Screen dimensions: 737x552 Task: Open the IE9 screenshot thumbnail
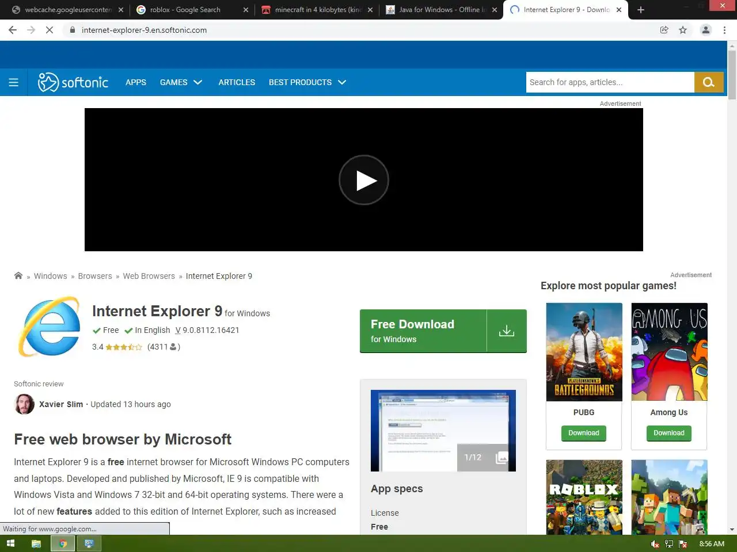pos(443,431)
